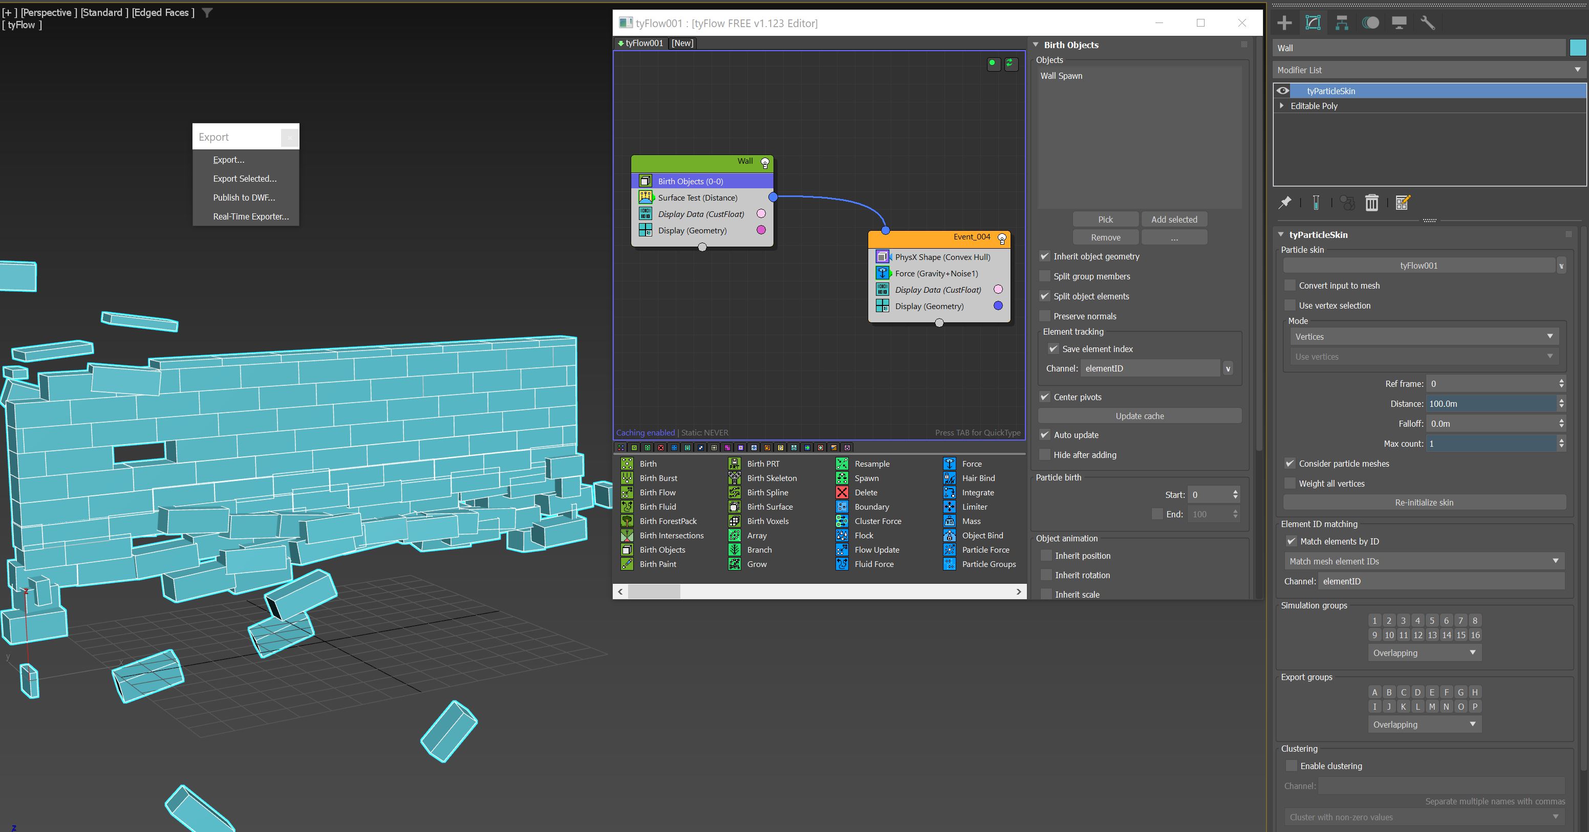Toggle tyParticleSkin modifier eye visibility
Screen dimensions: 1589x832
(x=1283, y=91)
